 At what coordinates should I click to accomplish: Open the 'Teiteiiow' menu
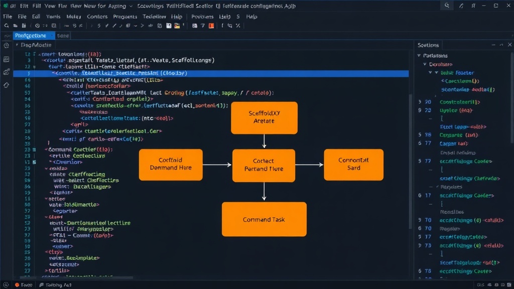click(x=154, y=17)
